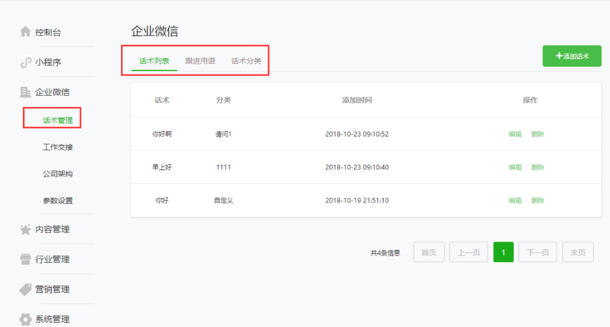This screenshot has height=327, width=610.
Task: Click the timestamp 2018-10-23 09:10:52
Action: 356,134
